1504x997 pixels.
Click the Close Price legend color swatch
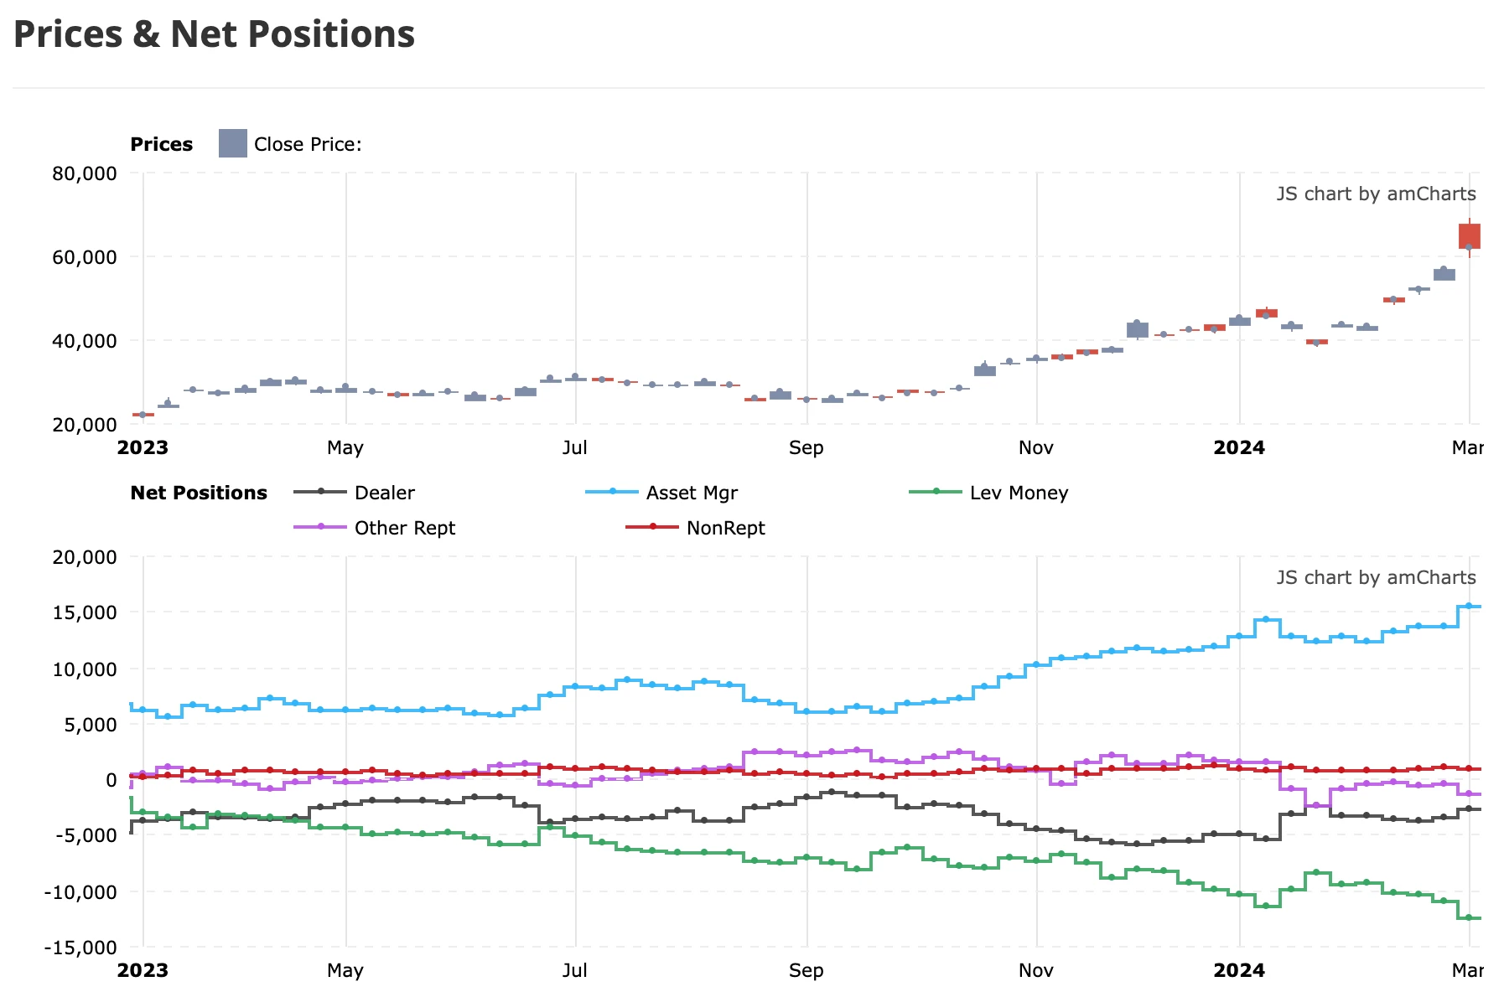coord(233,143)
